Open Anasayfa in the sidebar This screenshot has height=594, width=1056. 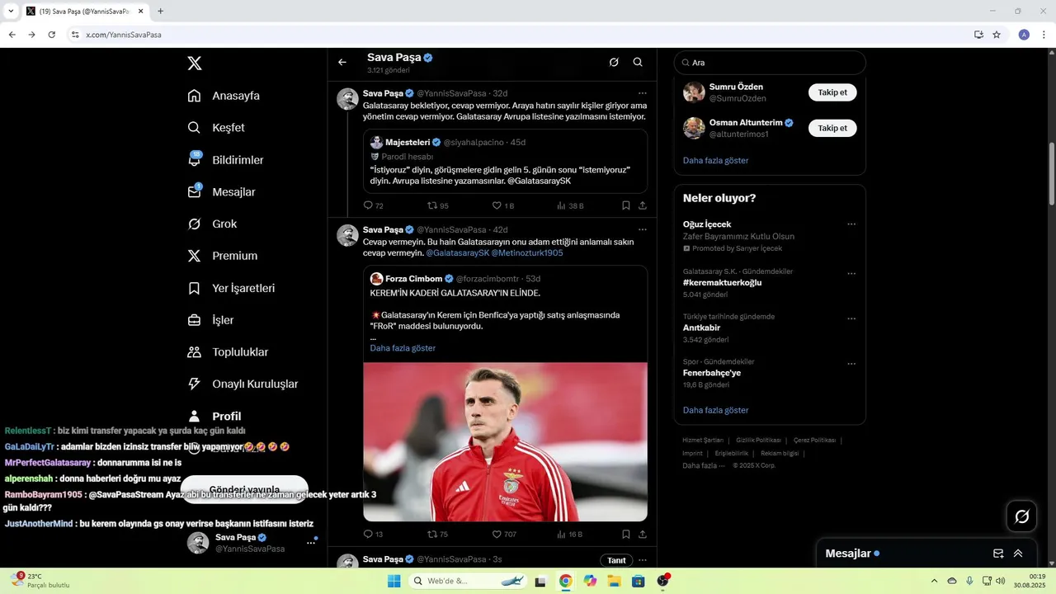[x=224, y=96]
